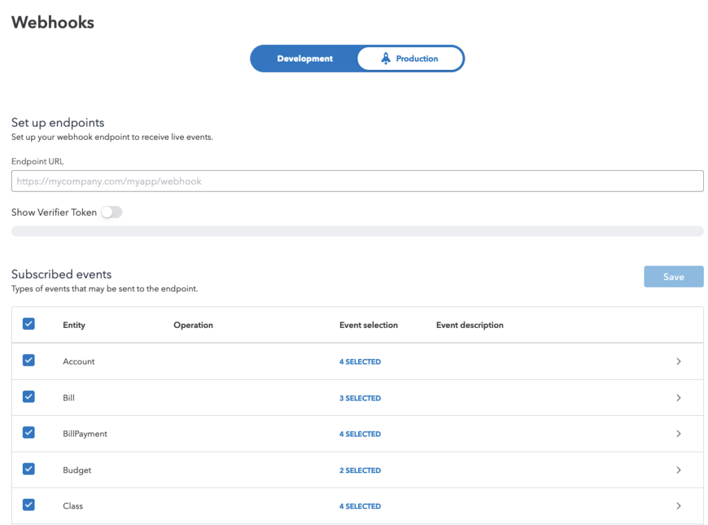Open the 4 SELECTED link for Account
This screenshot has height=525, width=708.
point(360,361)
